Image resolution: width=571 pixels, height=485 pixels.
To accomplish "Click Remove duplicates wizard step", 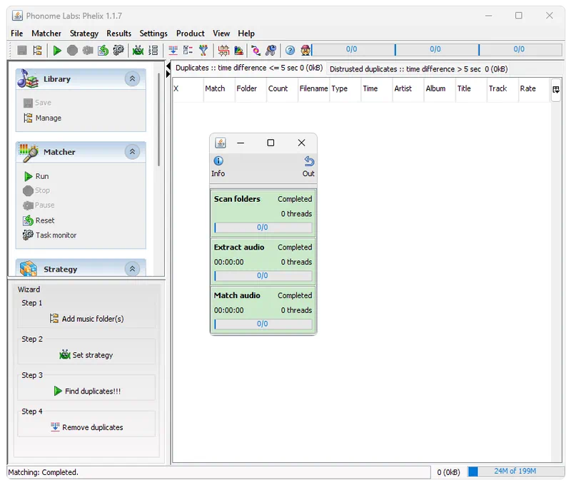I will tap(86, 427).
